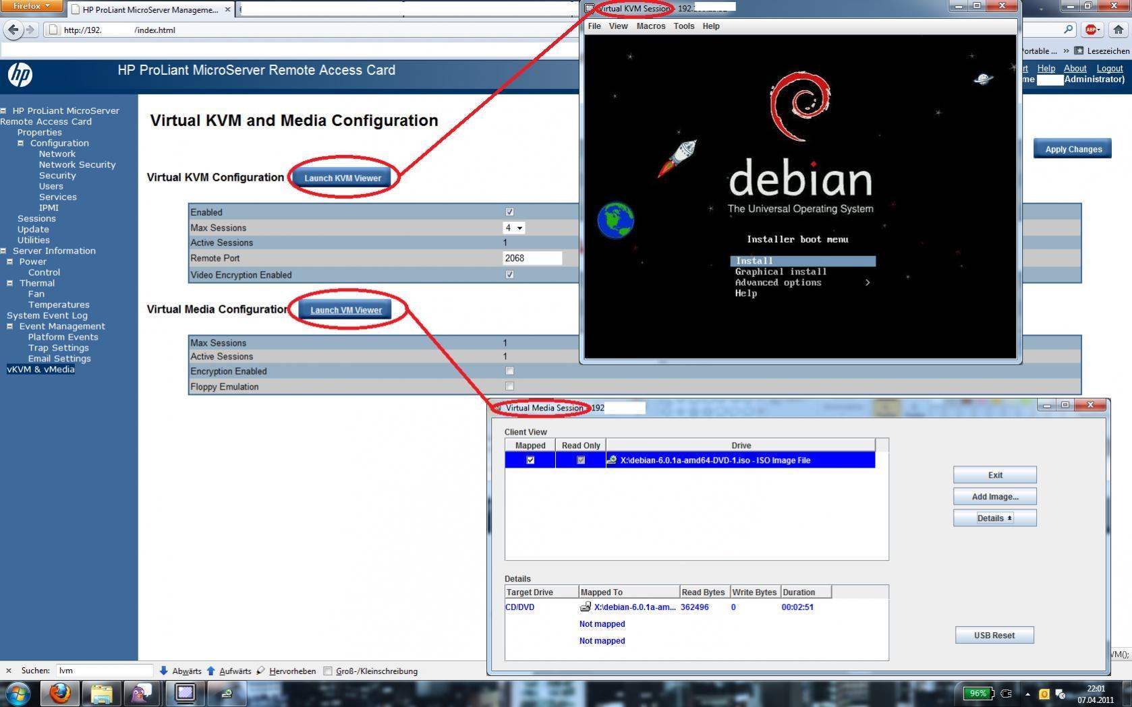Screen dimensions: 1132x707
Task: Click the taskbar clock 22:01
Action: coord(1096,688)
